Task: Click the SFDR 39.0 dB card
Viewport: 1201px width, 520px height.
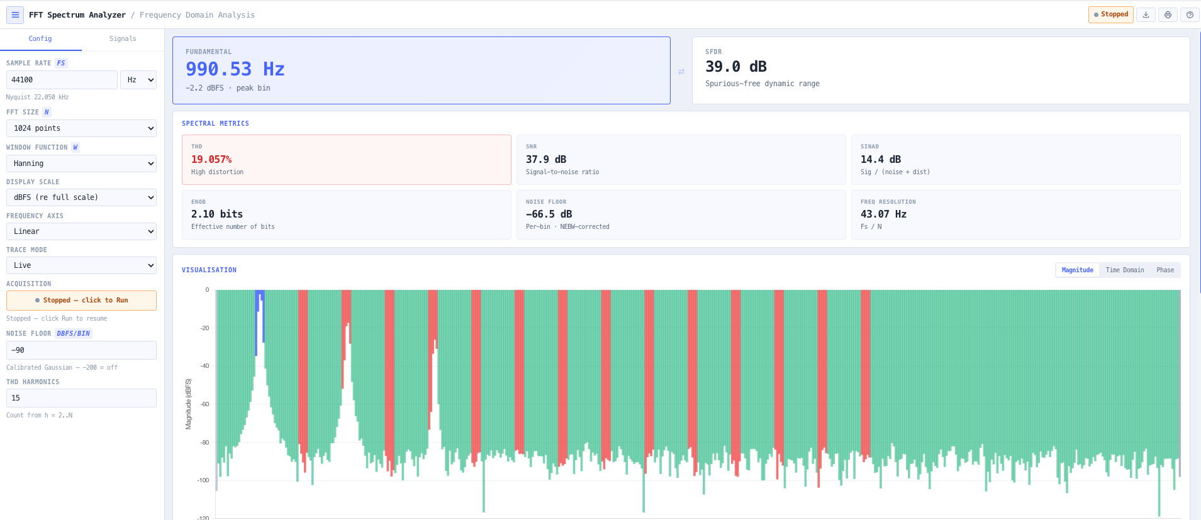Action: 941,70
